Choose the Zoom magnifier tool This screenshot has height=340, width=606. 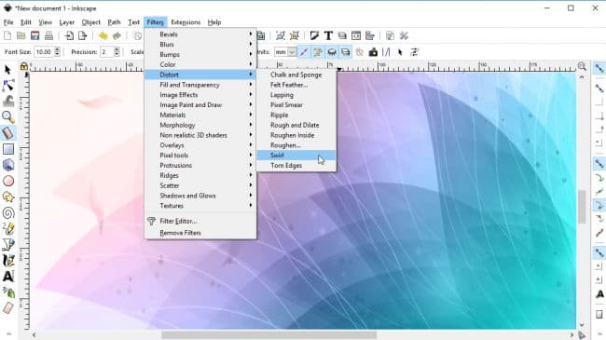pyautogui.click(x=8, y=117)
